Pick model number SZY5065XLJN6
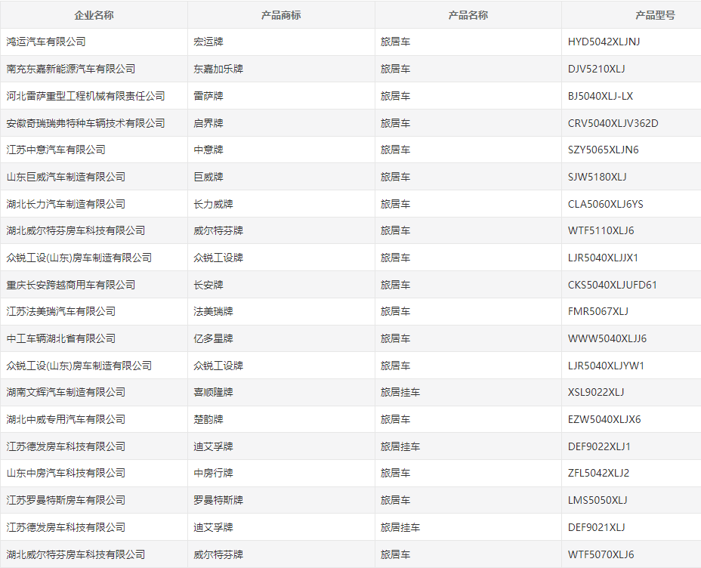The width and height of the screenshot is (701, 568). click(603, 150)
